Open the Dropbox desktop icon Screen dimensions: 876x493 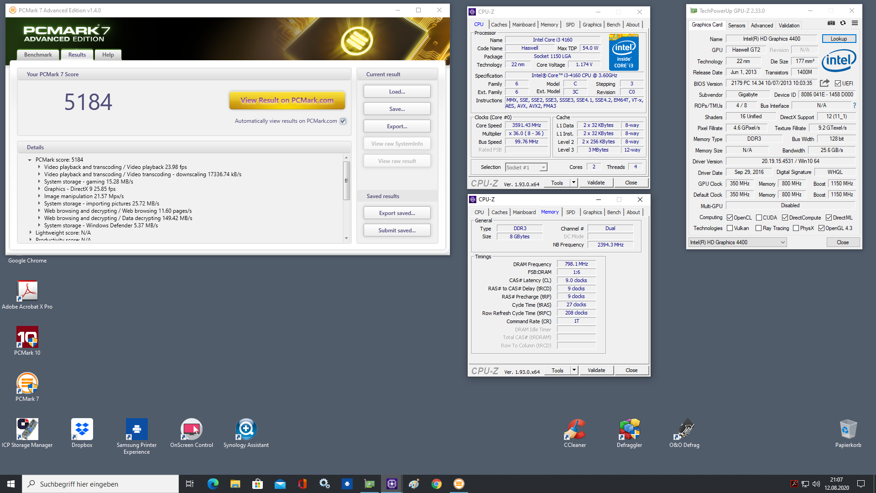tap(82, 433)
